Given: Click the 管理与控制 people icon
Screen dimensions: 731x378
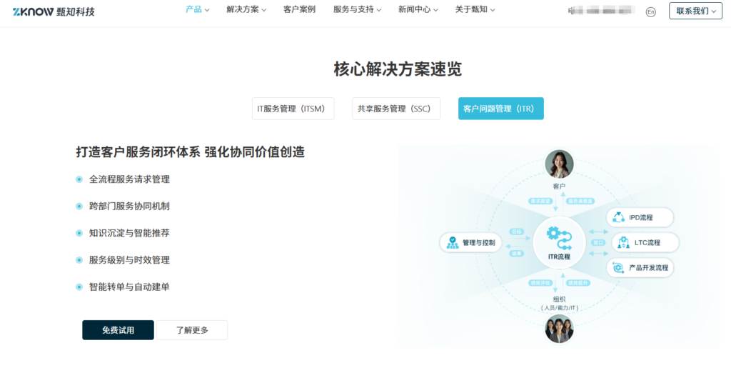Looking at the screenshot, I should tap(452, 243).
